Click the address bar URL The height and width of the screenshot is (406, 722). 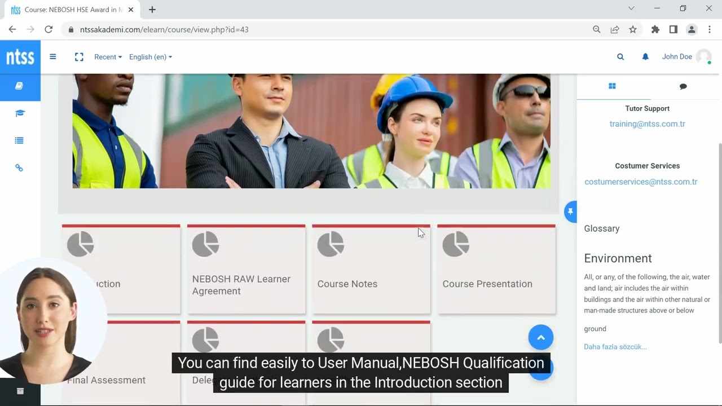tap(164, 29)
